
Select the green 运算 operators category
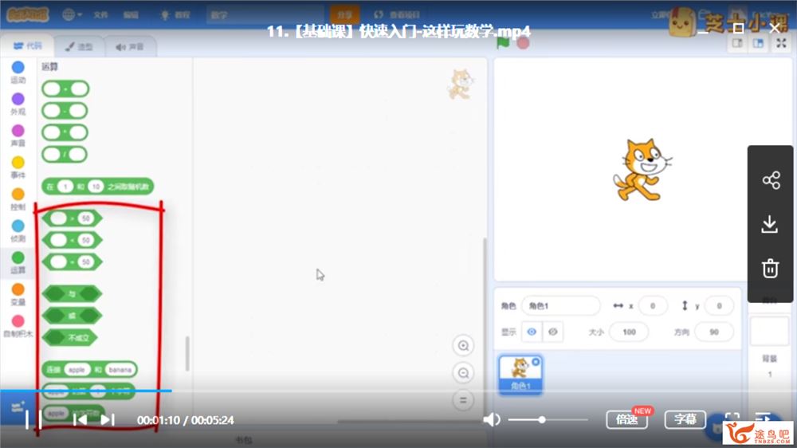18,262
